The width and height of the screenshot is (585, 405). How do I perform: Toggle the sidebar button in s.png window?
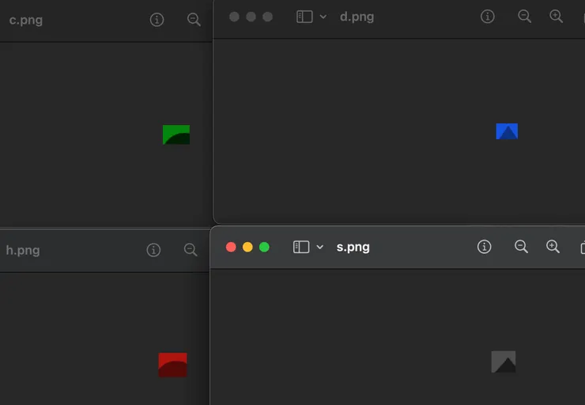point(301,247)
